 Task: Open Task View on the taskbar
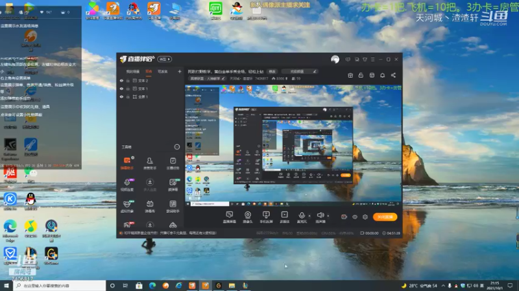[x=125, y=286]
